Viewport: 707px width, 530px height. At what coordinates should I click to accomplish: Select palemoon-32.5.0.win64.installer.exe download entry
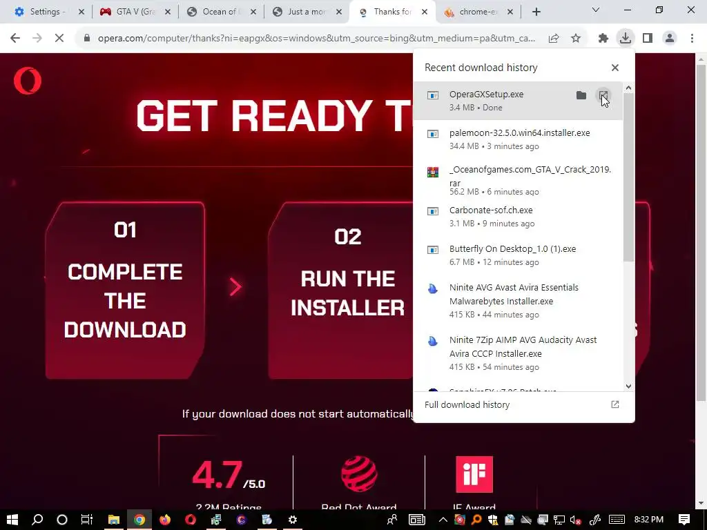(x=518, y=139)
